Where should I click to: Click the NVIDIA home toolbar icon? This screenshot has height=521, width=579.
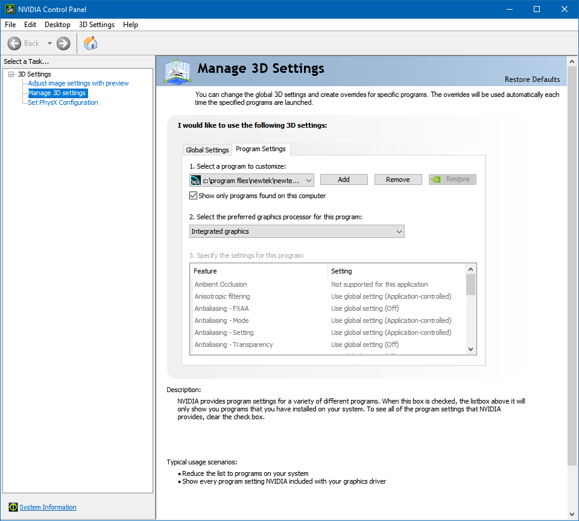click(90, 43)
